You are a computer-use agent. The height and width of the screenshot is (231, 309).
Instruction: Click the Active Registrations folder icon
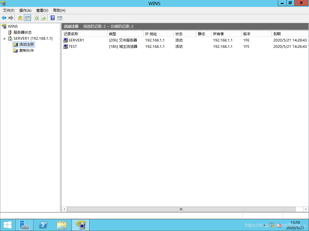click(x=15, y=45)
